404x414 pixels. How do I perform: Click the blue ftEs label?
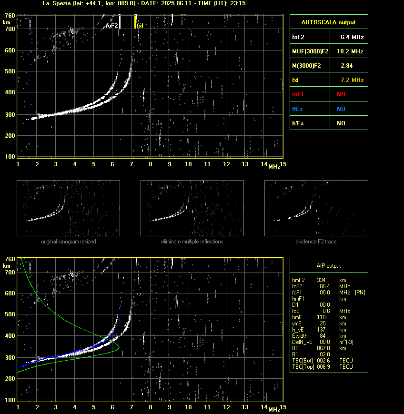[x=297, y=109]
